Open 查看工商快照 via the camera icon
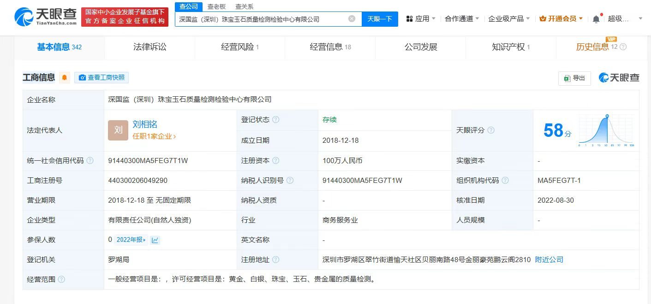Image resolution: width=651 pixels, height=304 pixels. coord(101,77)
